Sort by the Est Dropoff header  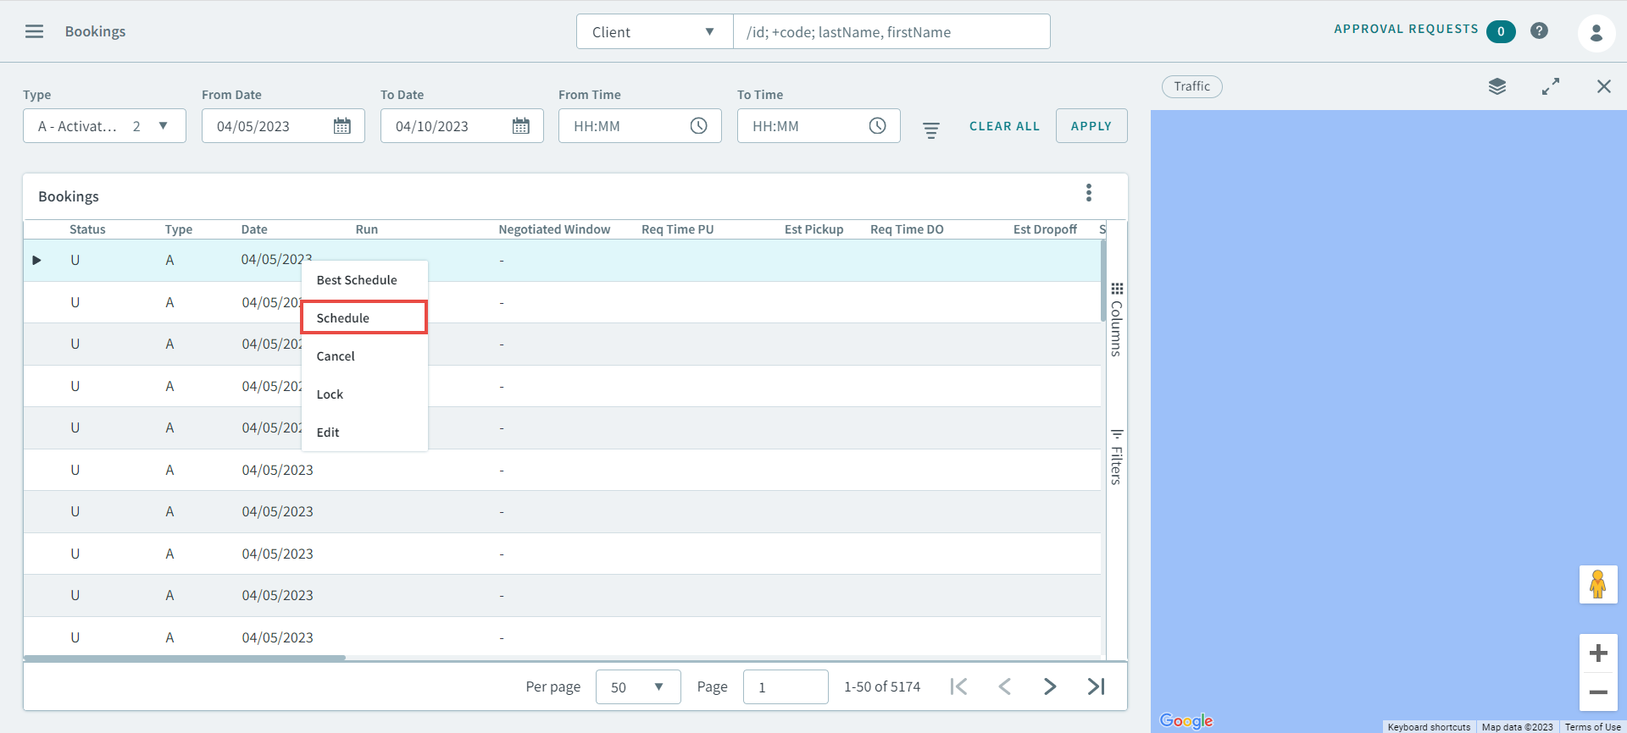(x=1045, y=229)
